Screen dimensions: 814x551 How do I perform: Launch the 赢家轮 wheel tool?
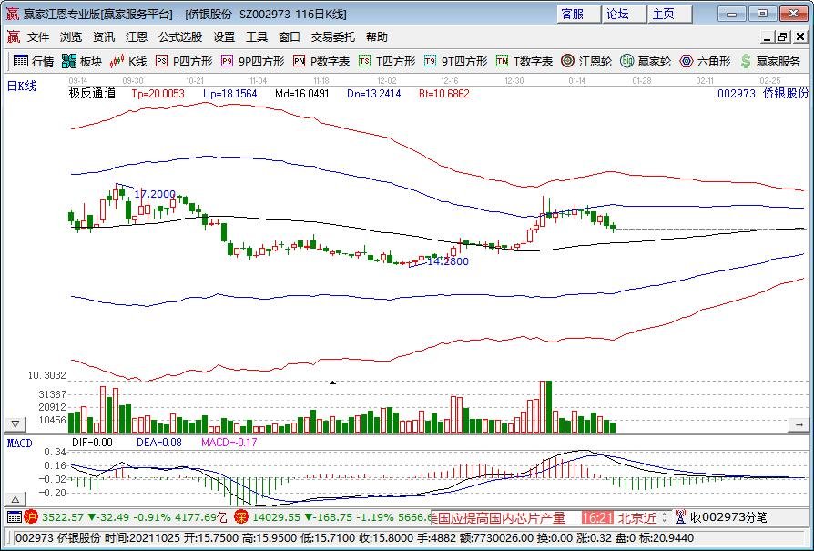click(x=646, y=61)
